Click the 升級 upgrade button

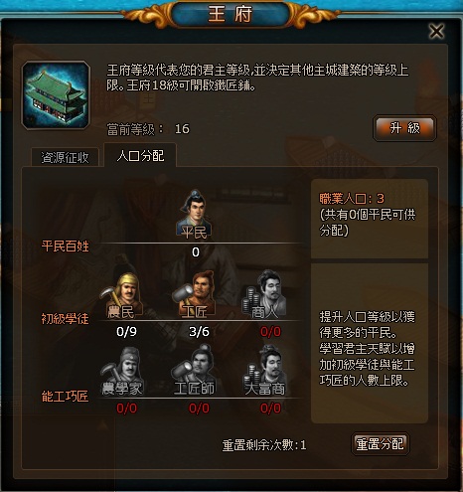pos(404,128)
